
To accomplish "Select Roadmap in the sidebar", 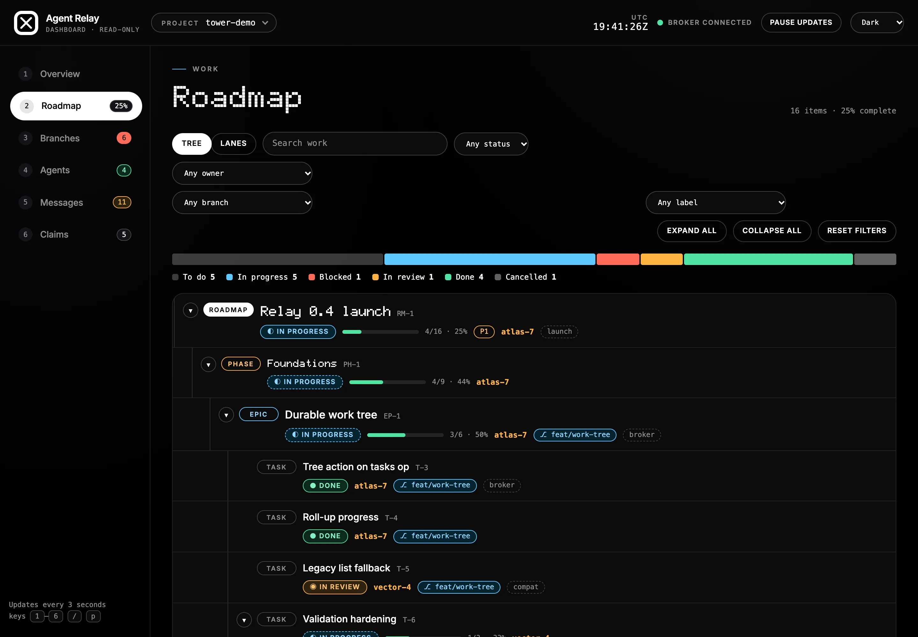I will [x=76, y=106].
